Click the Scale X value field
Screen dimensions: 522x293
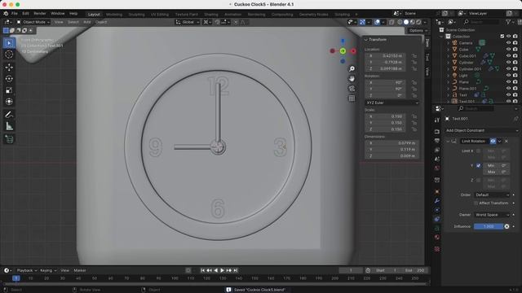point(385,116)
